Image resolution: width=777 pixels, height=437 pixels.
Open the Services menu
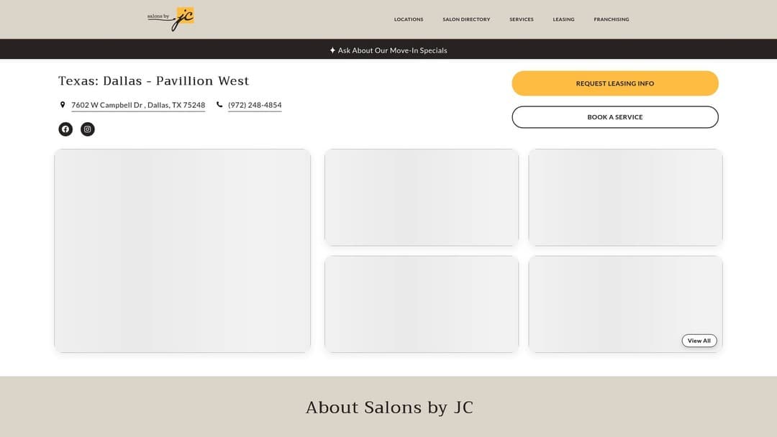[521, 19]
